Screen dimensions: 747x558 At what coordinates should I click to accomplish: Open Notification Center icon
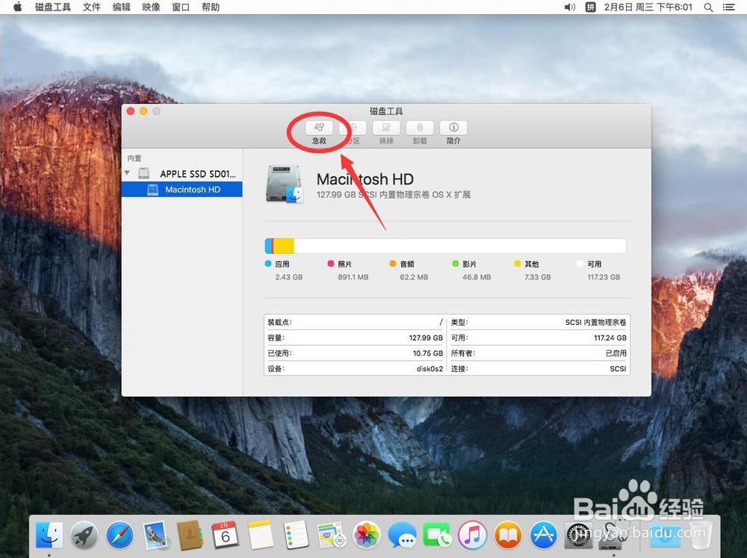[x=728, y=7]
